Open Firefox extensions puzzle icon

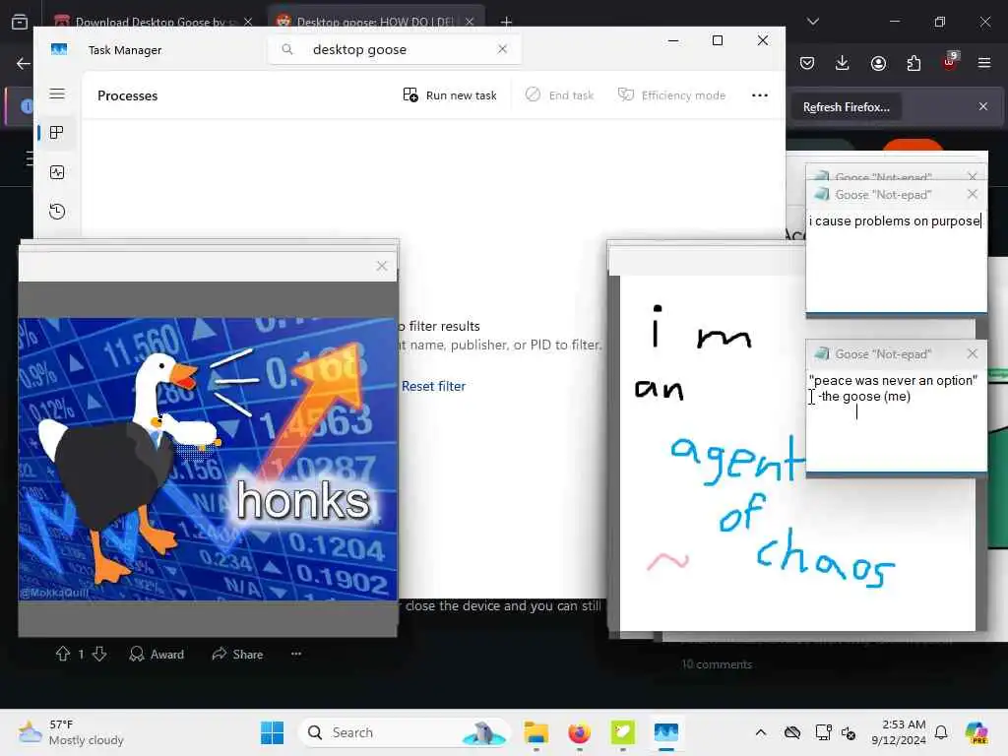tap(913, 63)
